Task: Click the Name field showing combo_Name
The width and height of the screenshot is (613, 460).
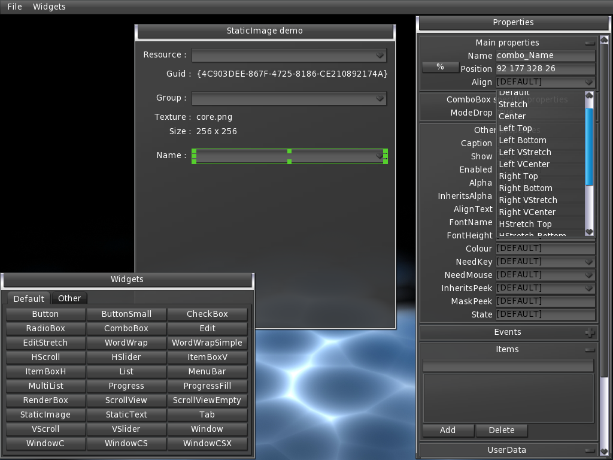Action: 545,56
